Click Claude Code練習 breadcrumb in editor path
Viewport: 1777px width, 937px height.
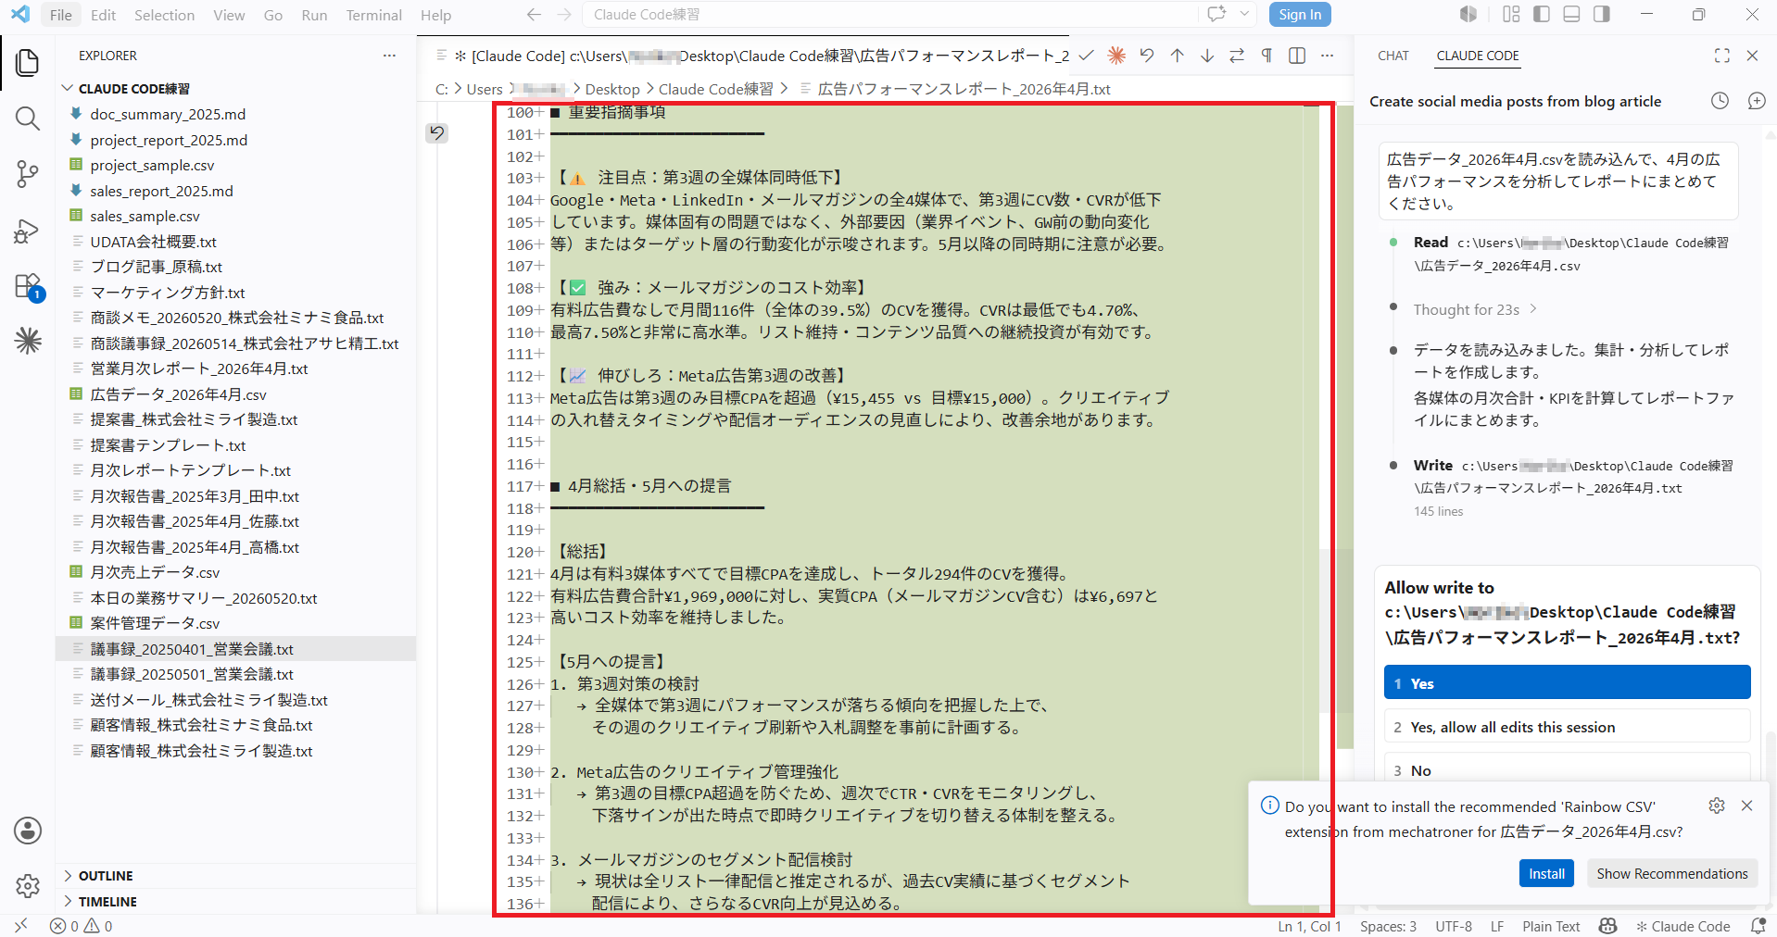tap(715, 89)
